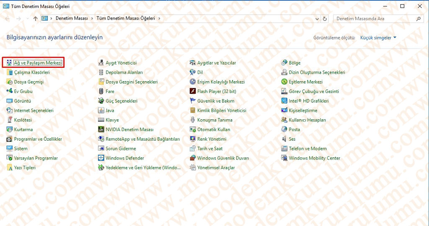The image size is (429, 226).
Task: Open the Konuşma Tanıma microphone icon
Action: pyautogui.click(x=193, y=120)
